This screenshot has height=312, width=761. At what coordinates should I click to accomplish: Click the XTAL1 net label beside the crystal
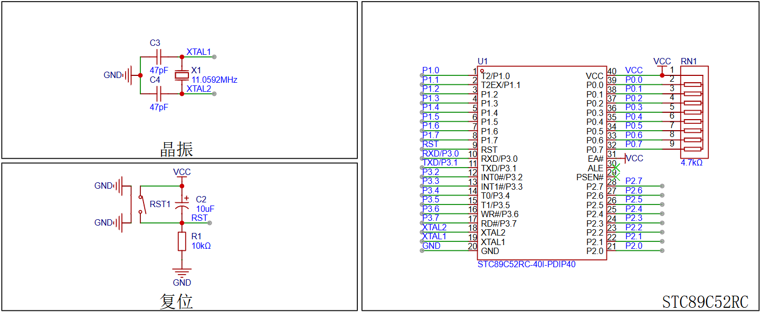coord(198,52)
